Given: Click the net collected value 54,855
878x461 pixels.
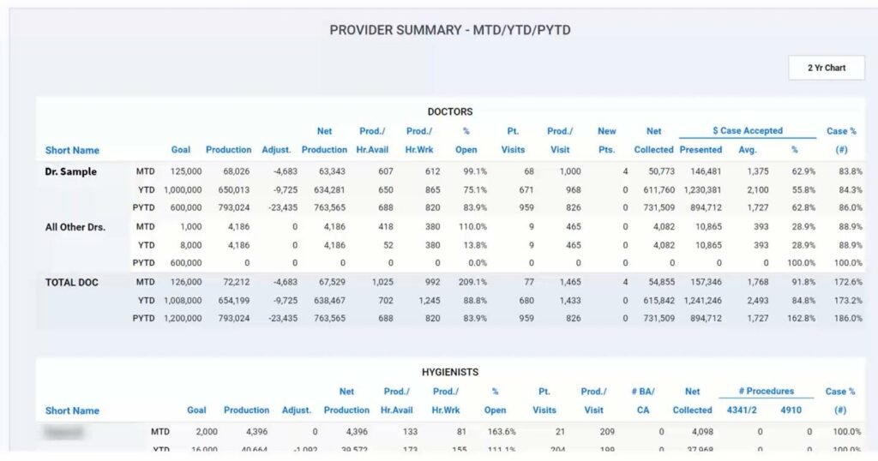Looking at the screenshot, I should pyautogui.click(x=661, y=283).
